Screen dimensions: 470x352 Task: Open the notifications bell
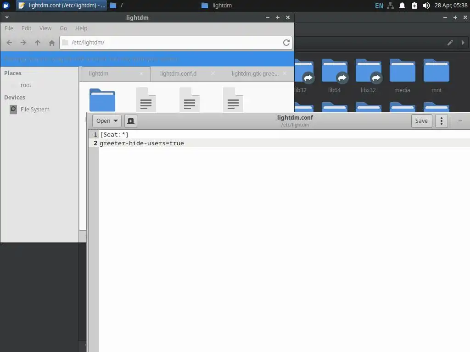pyautogui.click(x=402, y=5)
